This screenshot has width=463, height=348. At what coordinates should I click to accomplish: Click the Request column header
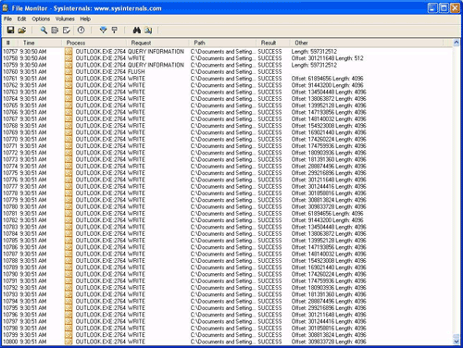point(157,43)
